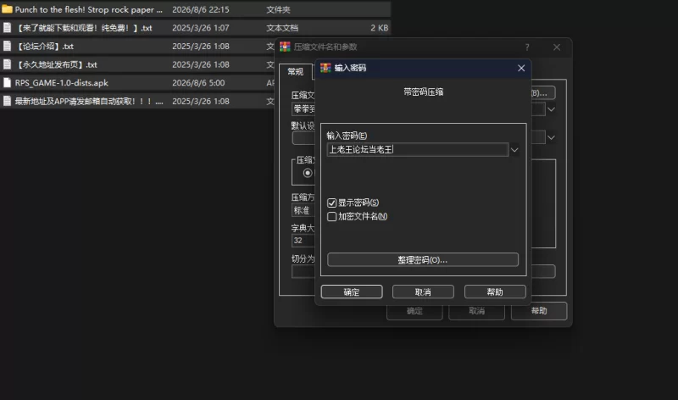Image resolution: width=678 pixels, height=400 pixels.
Task: Close the 压缩文件名和参数 window
Action: coord(557,47)
